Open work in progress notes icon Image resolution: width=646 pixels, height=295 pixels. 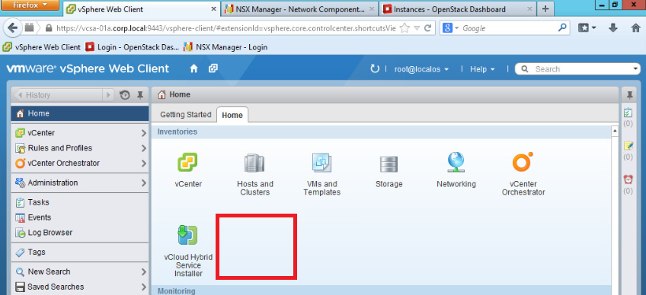click(628, 146)
